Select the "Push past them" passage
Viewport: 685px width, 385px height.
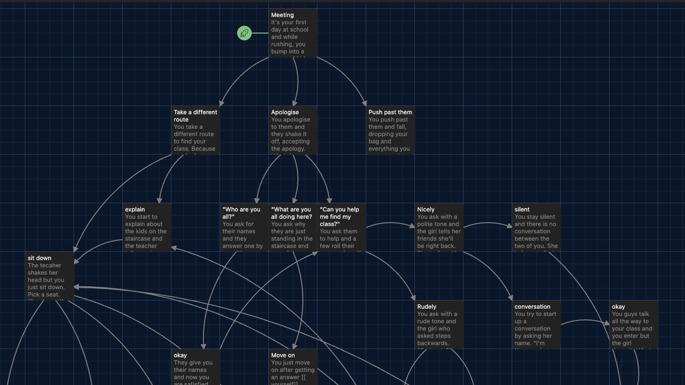pyautogui.click(x=390, y=130)
